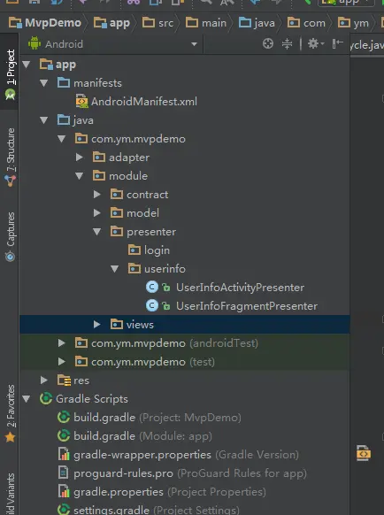Collapse the Gradle Scripts section
Screen dimensions: 384x515
[27, 399]
